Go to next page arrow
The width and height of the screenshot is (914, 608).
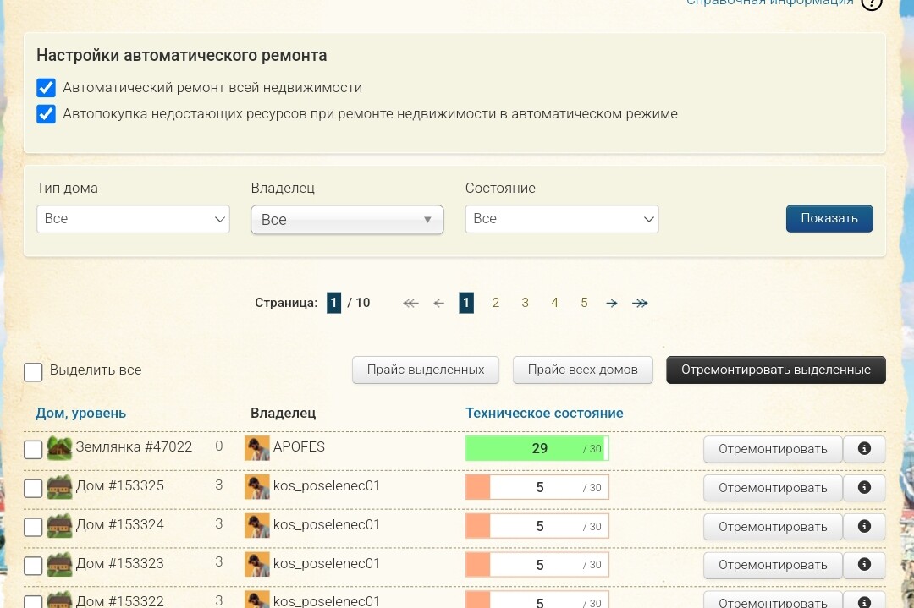(612, 304)
